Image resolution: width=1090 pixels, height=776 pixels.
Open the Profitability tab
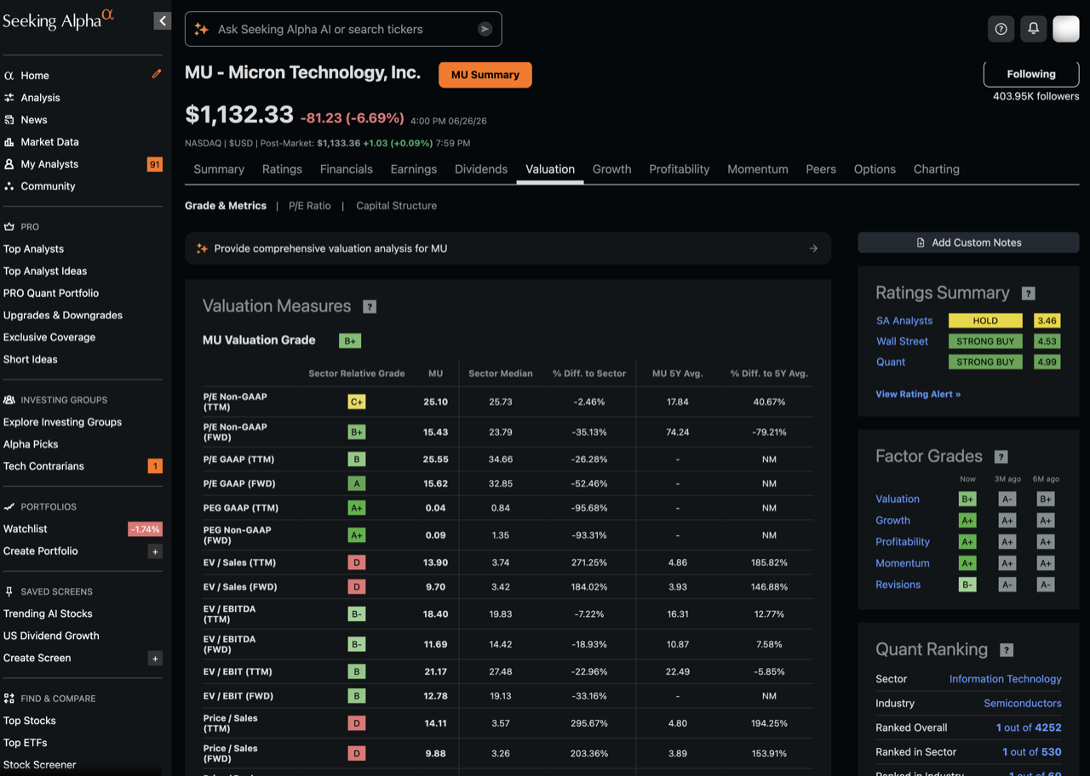pyautogui.click(x=680, y=169)
